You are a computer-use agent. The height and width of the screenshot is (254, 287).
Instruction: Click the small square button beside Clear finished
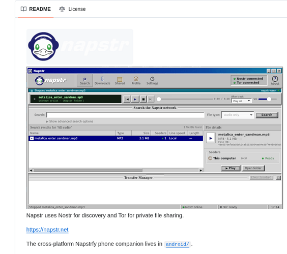(278, 178)
